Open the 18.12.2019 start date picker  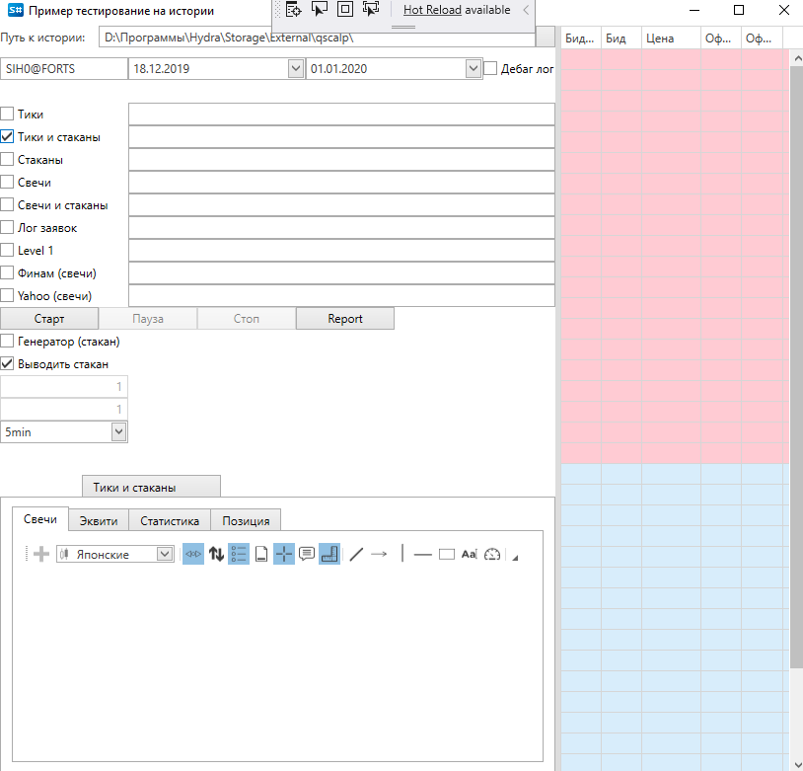[296, 69]
